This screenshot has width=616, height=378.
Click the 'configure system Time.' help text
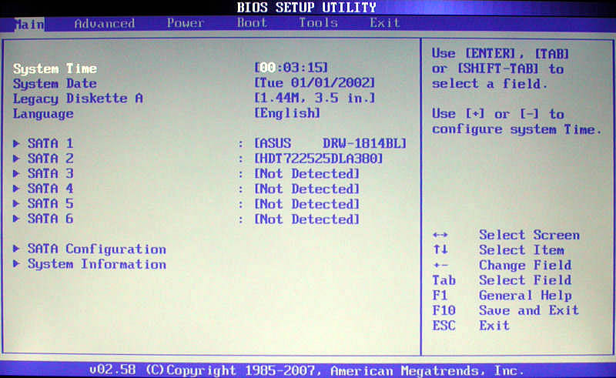517,129
